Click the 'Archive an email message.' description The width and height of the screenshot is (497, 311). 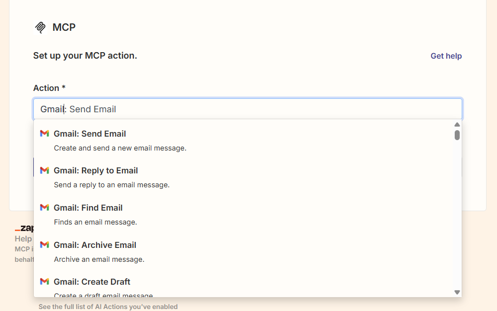point(99,259)
